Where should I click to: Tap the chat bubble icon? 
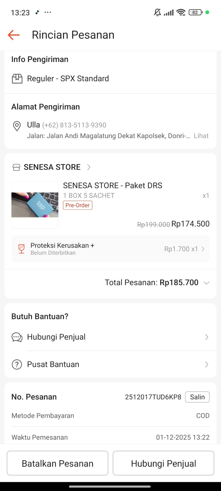[17, 337]
